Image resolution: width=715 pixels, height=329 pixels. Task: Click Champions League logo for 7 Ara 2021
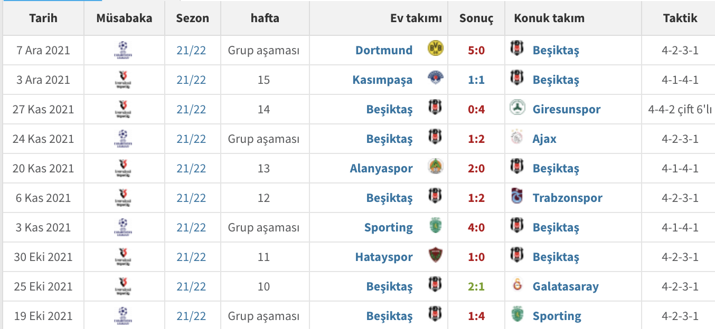point(123,50)
